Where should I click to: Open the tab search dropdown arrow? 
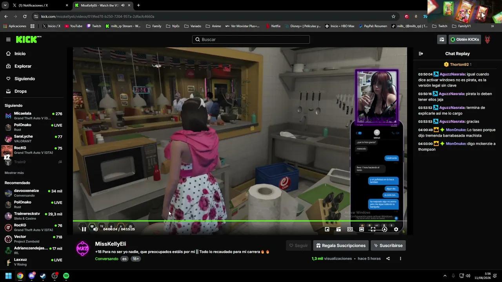[x=5, y=5]
